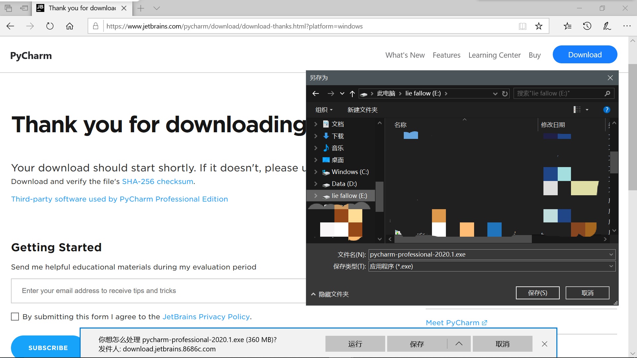Click the browser refresh icon

coord(50,26)
